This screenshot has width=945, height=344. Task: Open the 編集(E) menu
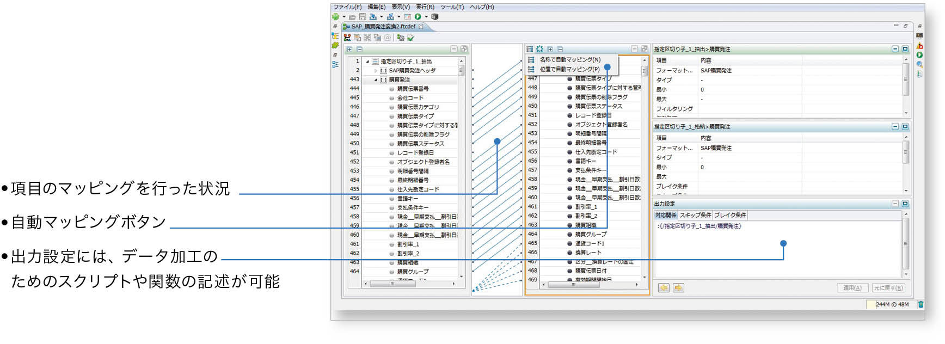[x=377, y=7]
